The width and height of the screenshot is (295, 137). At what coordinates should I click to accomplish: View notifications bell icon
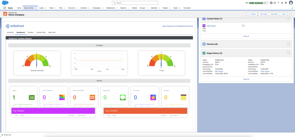(x=286, y=3)
